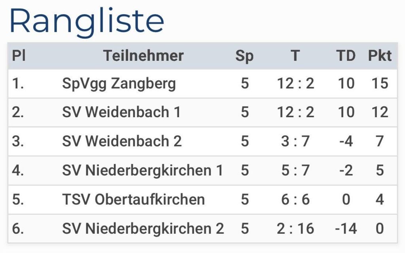Click the Pl column header
The height and width of the screenshot is (253, 405).
[x=19, y=56]
